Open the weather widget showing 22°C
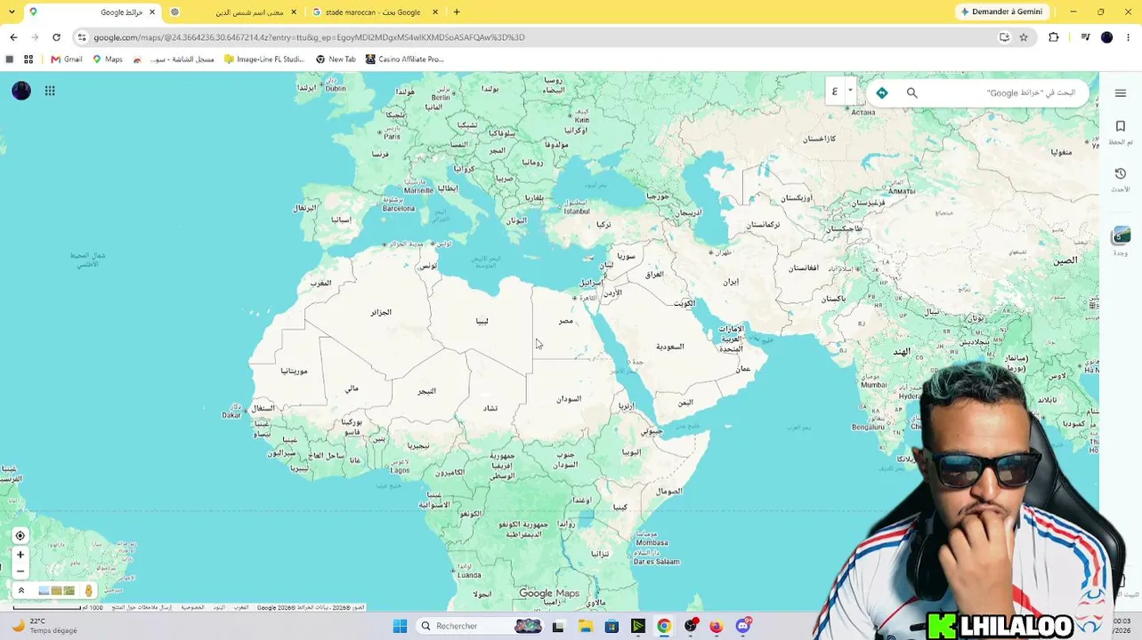 [x=45, y=626]
